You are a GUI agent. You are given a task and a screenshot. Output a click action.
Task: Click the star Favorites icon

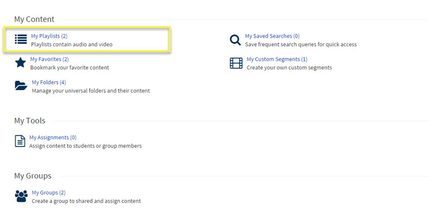click(20, 63)
